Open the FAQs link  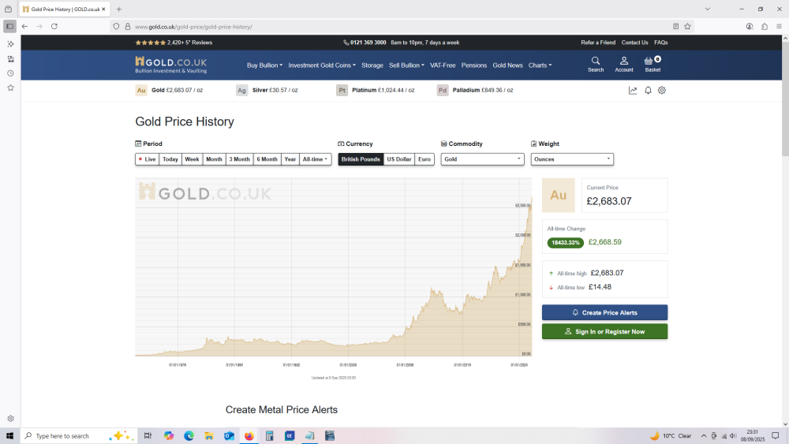pos(660,43)
